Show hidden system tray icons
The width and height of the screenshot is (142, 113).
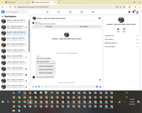pyautogui.click(x=124, y=102)
